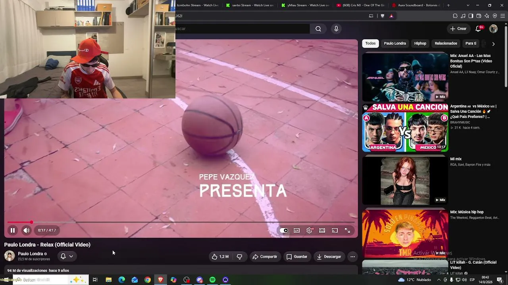Viewport: 508px width, 285px height.
Task: Open Brave Shields lion icon
Action: coord(383,16)
